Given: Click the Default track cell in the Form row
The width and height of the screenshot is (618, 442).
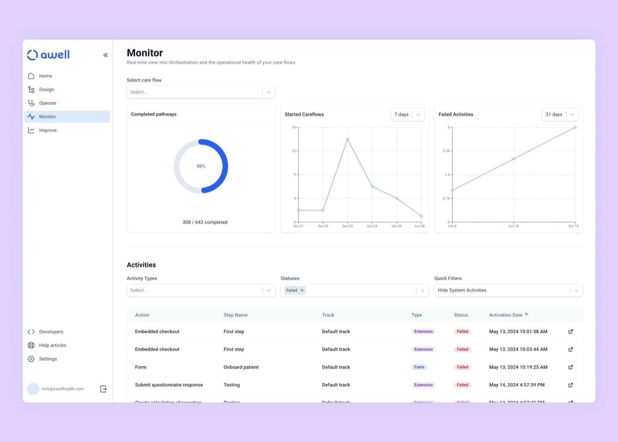Looking at the screenshot, I should 336,367.
